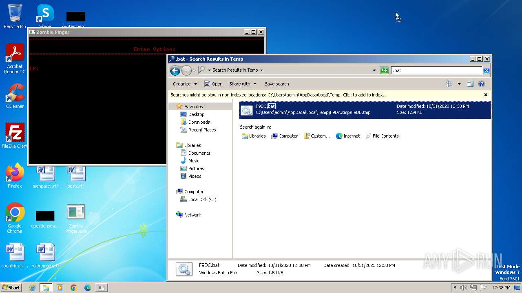
Task: Open the address bar history dropdown
Action: point(374,70)
